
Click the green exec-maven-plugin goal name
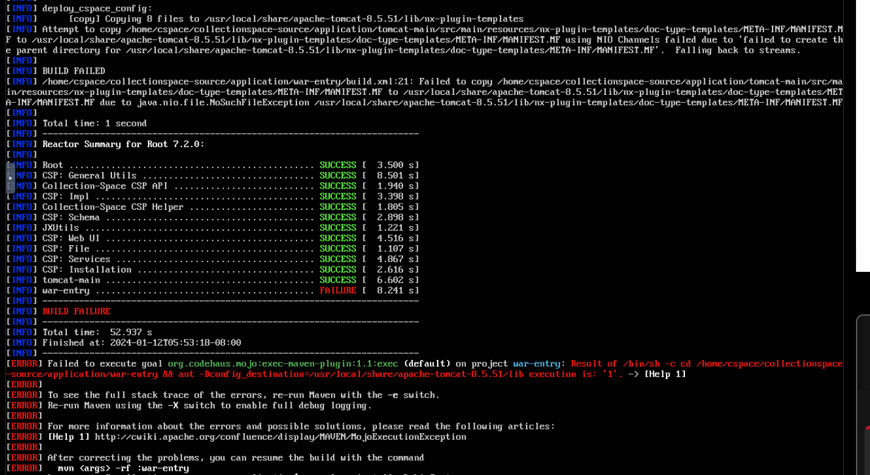point(282,364)
